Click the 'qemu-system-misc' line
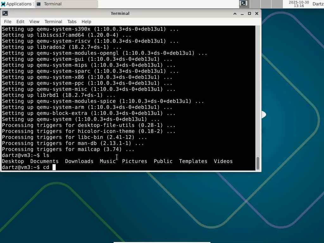Screen dimensions: 324x243 [x=89, y=89]
